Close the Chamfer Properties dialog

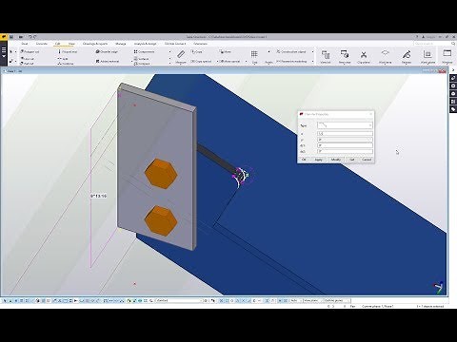coord(370,114)
